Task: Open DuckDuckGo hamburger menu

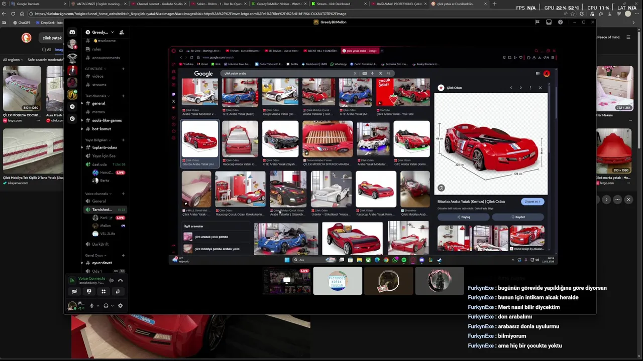Action: point(628,37)
